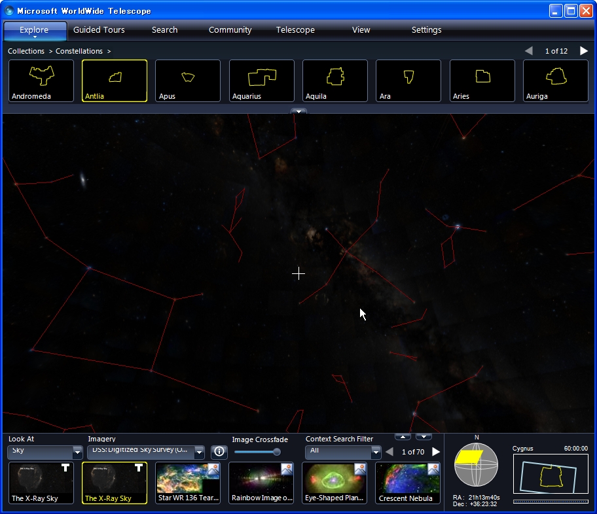The width and height of the screenshot is (597, 514).
Task: Maximize the WorldWide Telescope window
Action: 571,11
